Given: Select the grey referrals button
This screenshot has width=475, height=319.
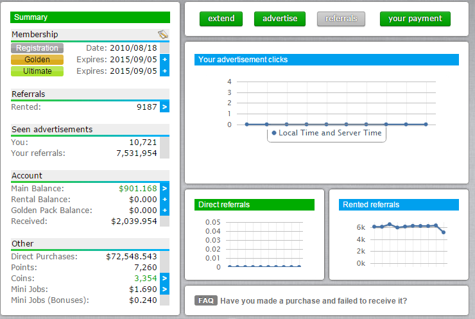Looking at the screenshot, I should tap(341, 19).
